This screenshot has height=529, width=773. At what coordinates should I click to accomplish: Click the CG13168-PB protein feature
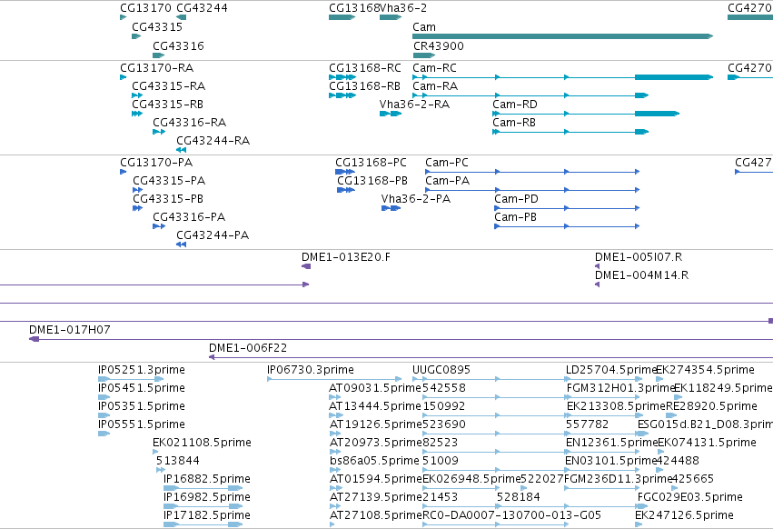[x=345, y=190]
